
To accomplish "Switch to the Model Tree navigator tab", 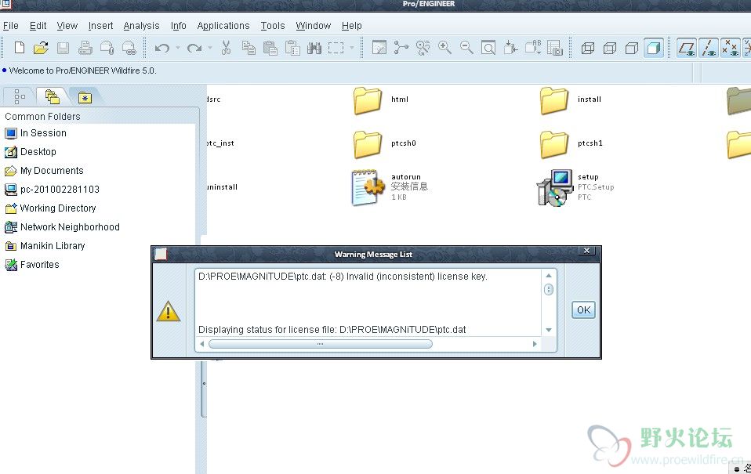I will [x=19, y=96].
